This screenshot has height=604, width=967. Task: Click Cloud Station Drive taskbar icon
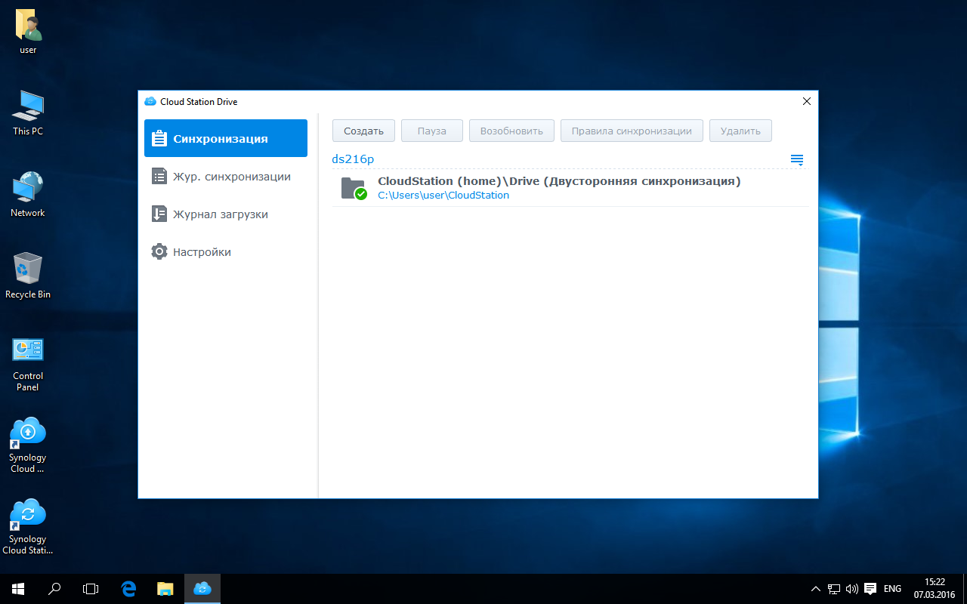coord(202,588)
